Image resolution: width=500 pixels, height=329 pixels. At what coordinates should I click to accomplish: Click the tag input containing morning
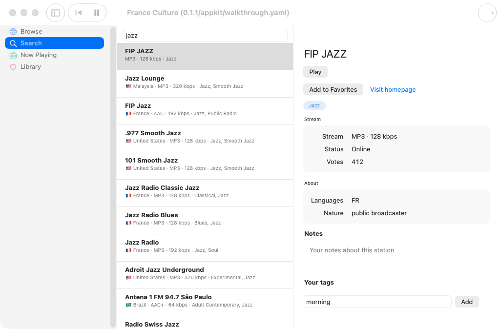pyautogui.click(x=377, y=302)
